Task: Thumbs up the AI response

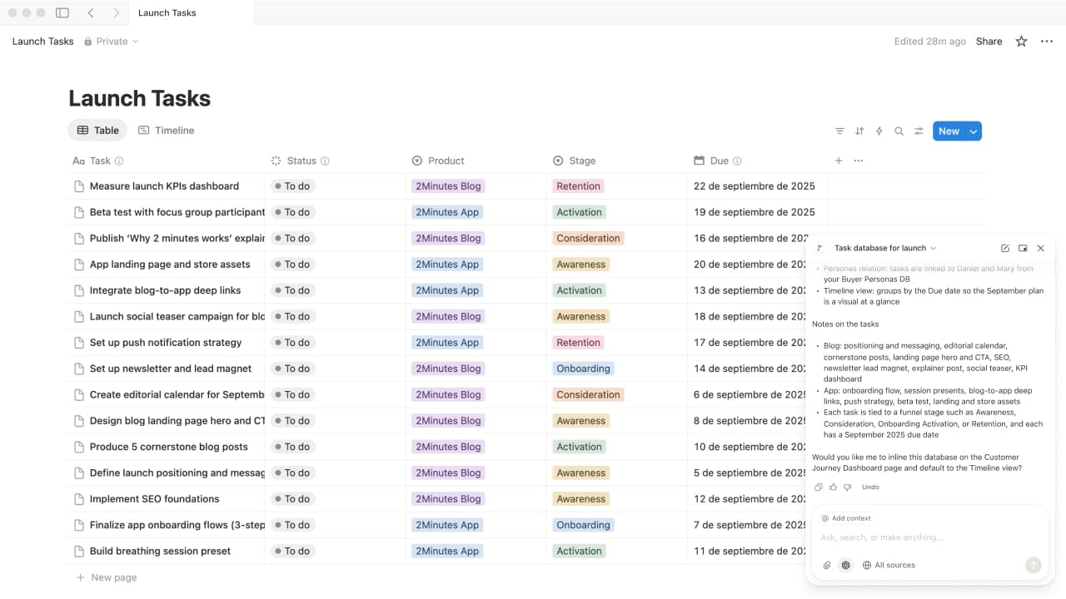Action: point(833,488)
